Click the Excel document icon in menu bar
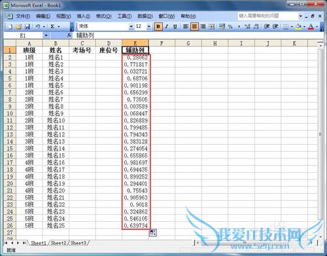Image resolution: width=327 pixels, height=256 pixels. pos(9,16)
